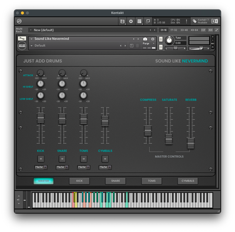Mute the instrument with M button

tap(160, 47)
